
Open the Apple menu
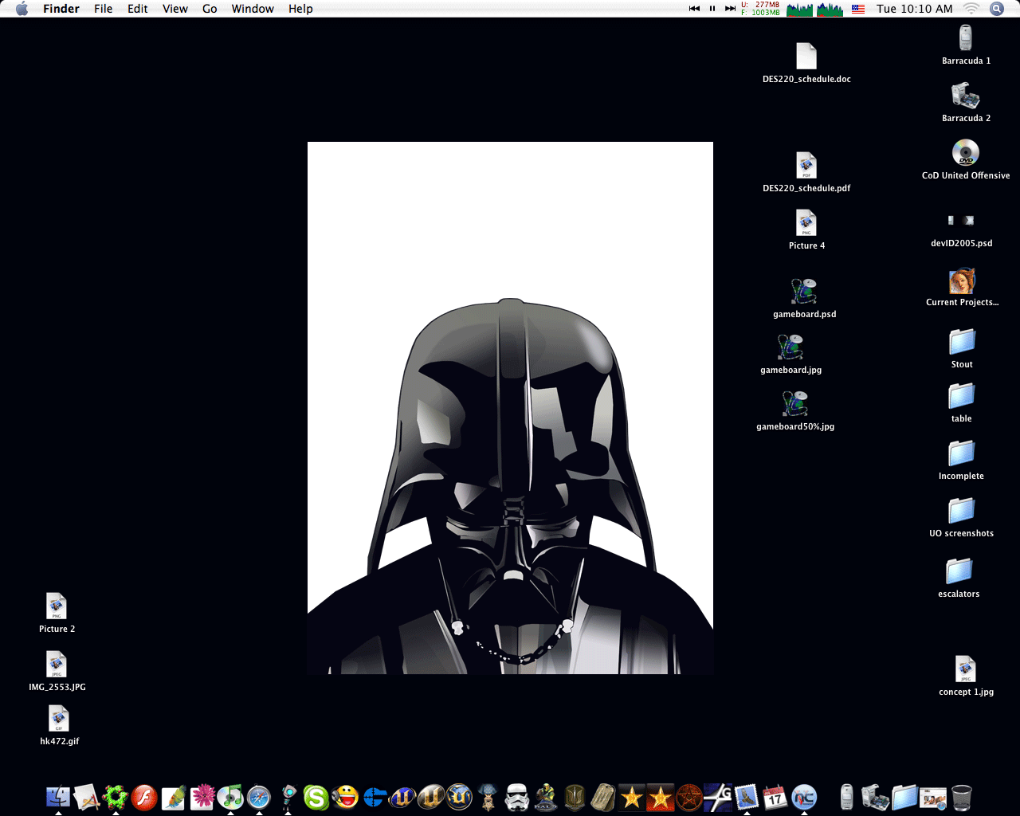point(22,9)
